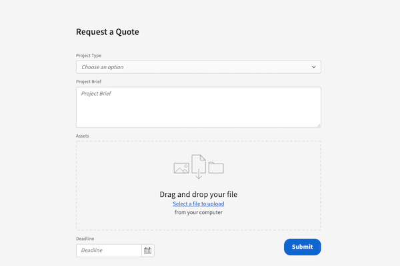Click the image icon in Assets area
Viewport: 400px width, 266px height.
click(181, 168)
